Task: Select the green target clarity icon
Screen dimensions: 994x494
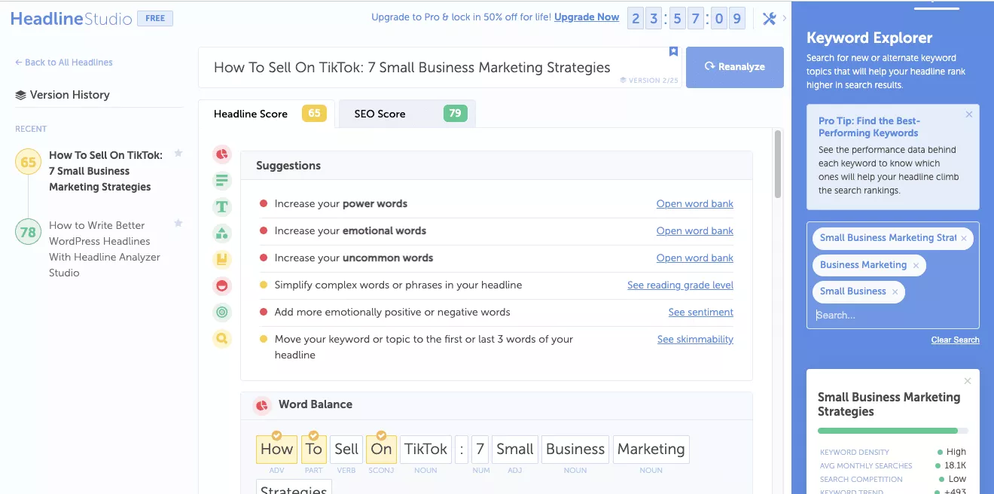Action: click(x=221, y=313)
